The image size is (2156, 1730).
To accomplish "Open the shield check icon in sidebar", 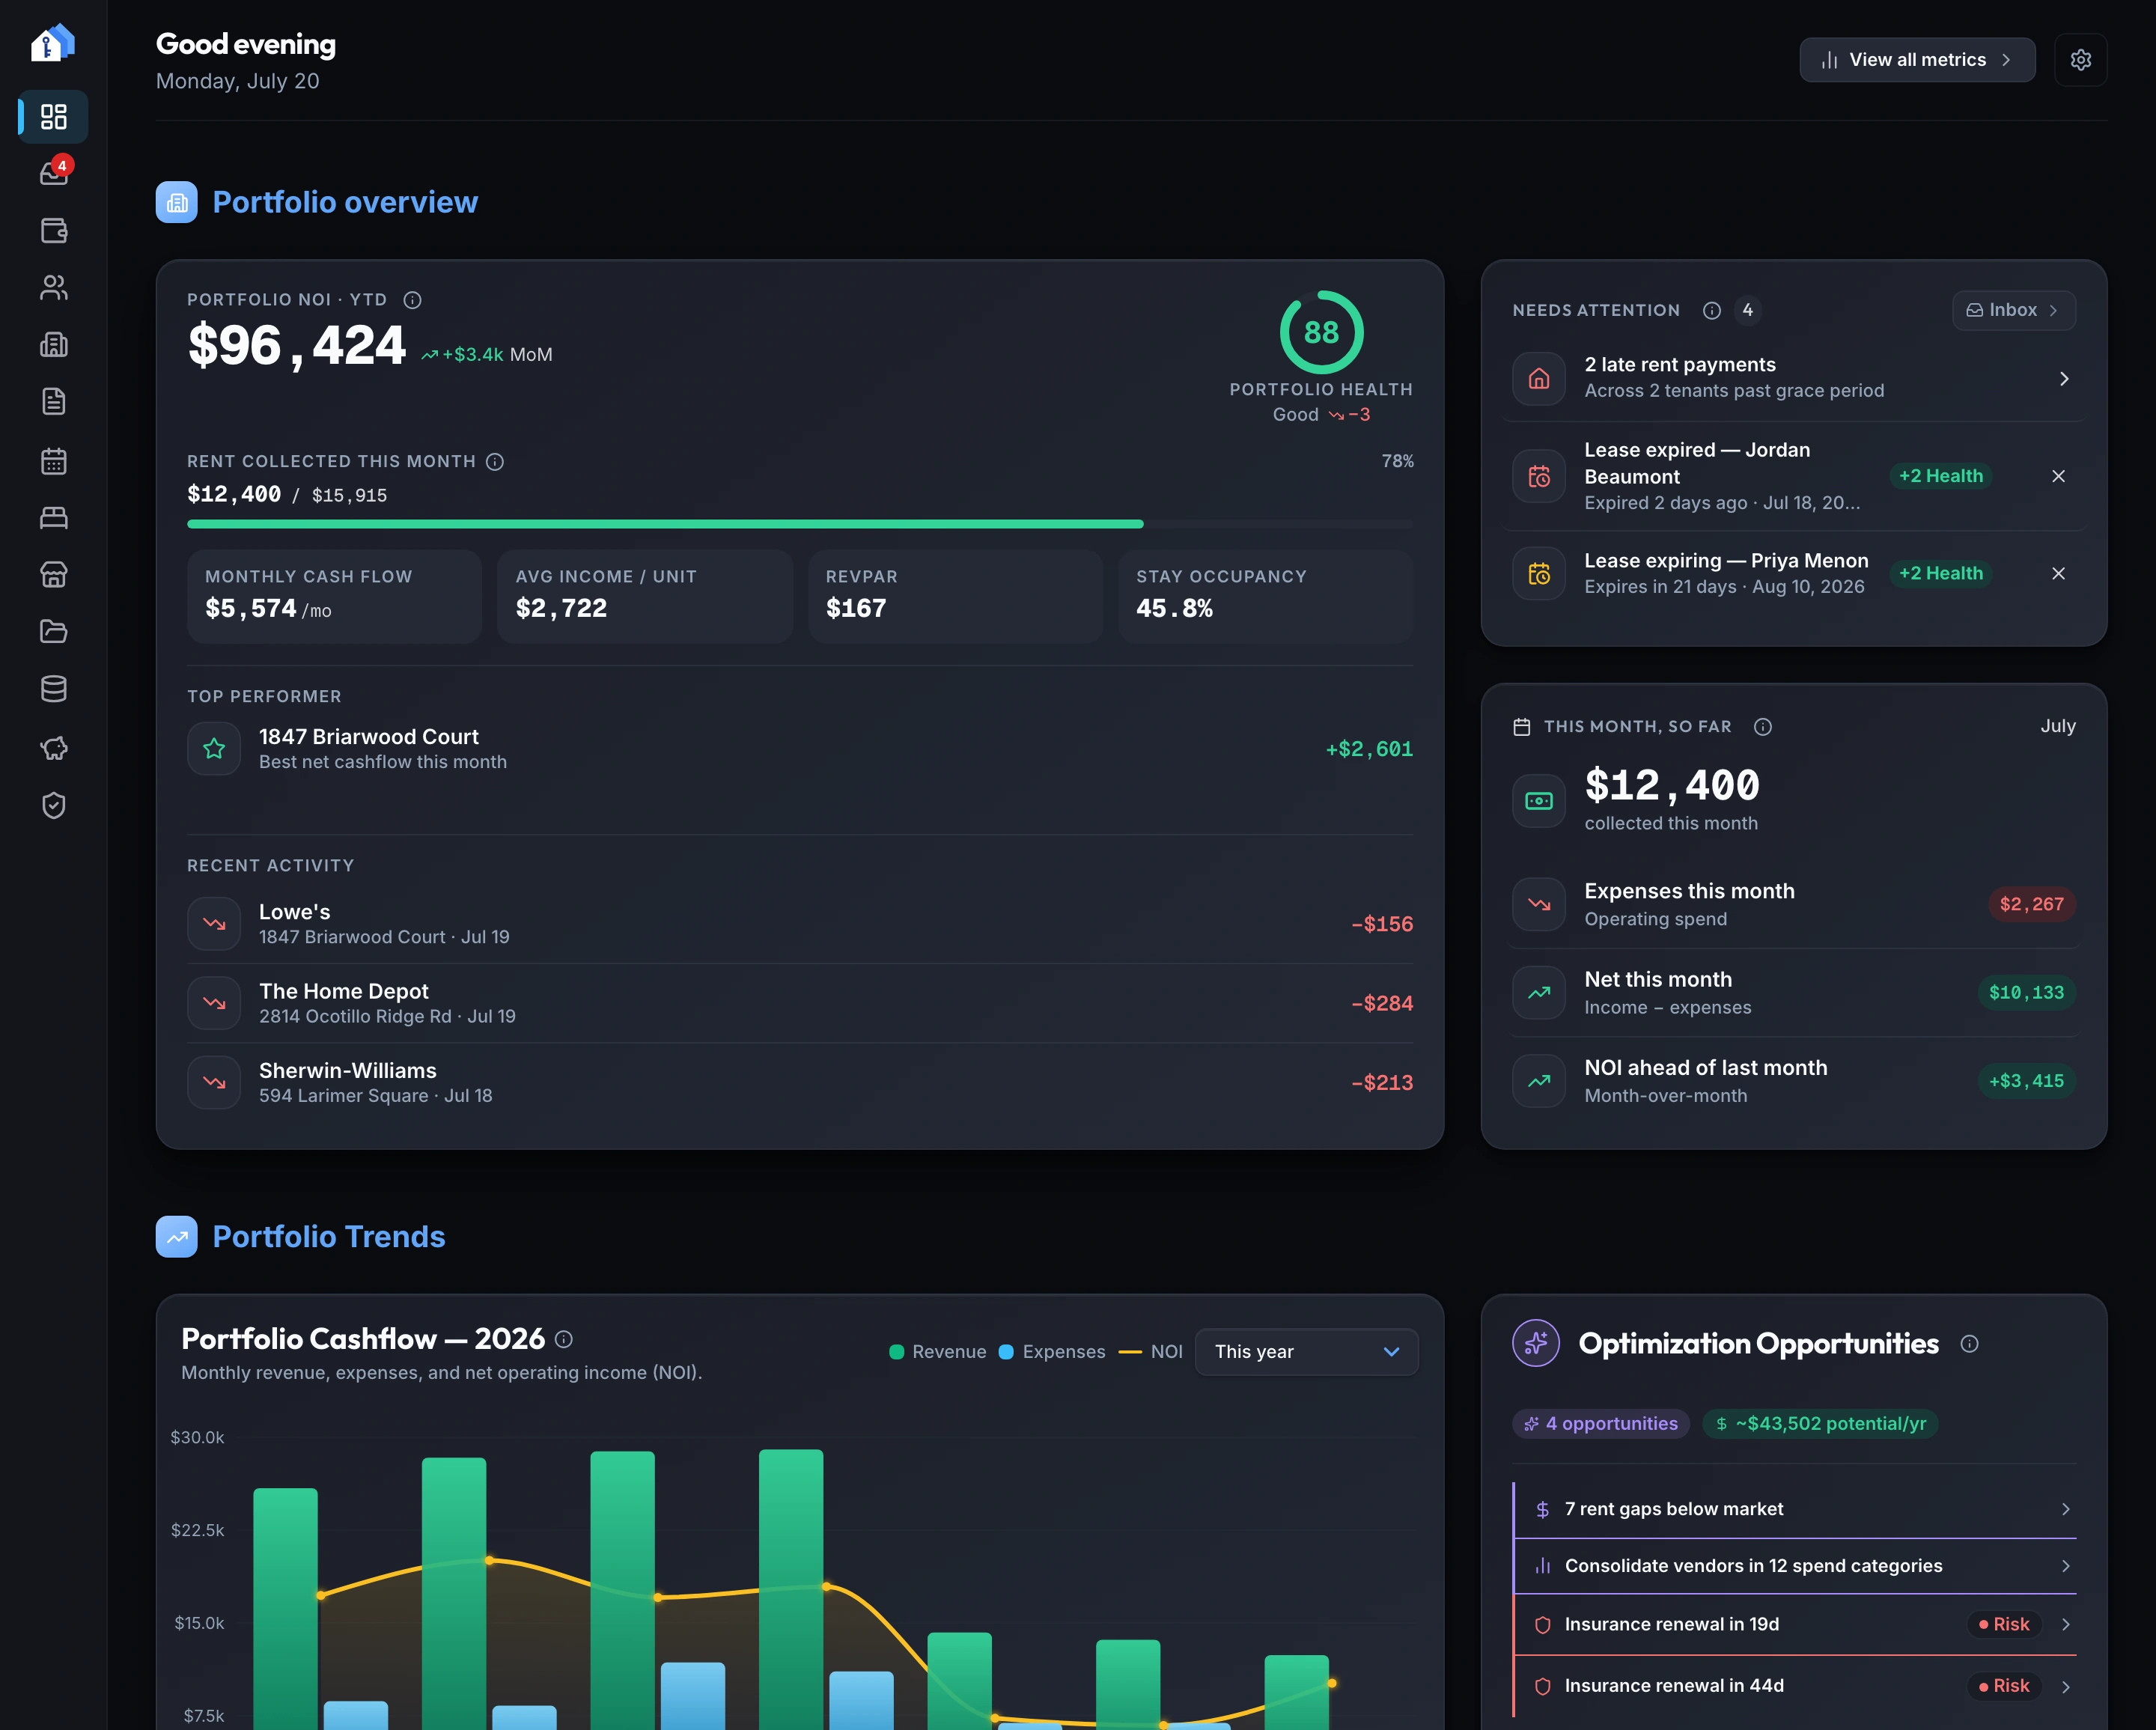I will click(x=54, y=806).
